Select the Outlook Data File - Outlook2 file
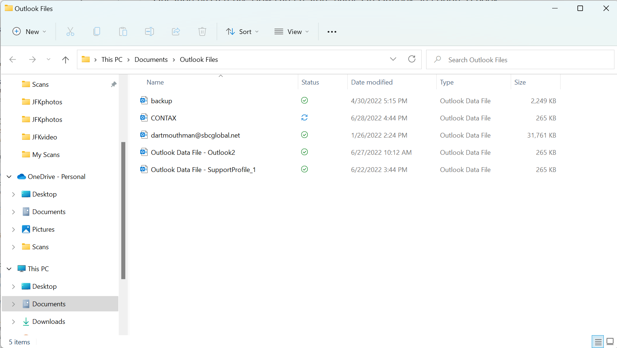617x348 pixels. click(x=193, y=153)
